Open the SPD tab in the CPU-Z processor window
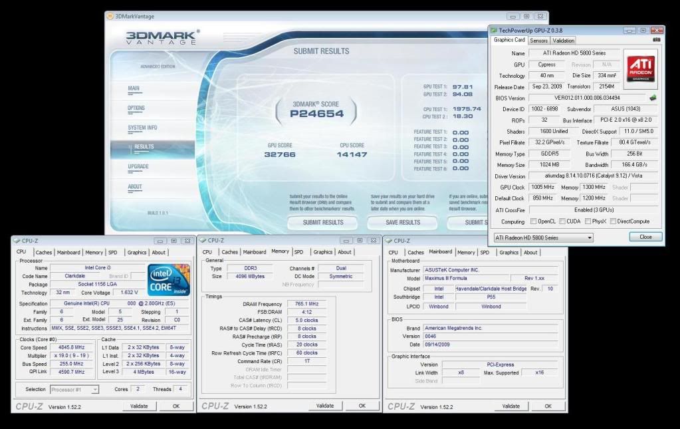The image size is (680, 429). [113, 253]
